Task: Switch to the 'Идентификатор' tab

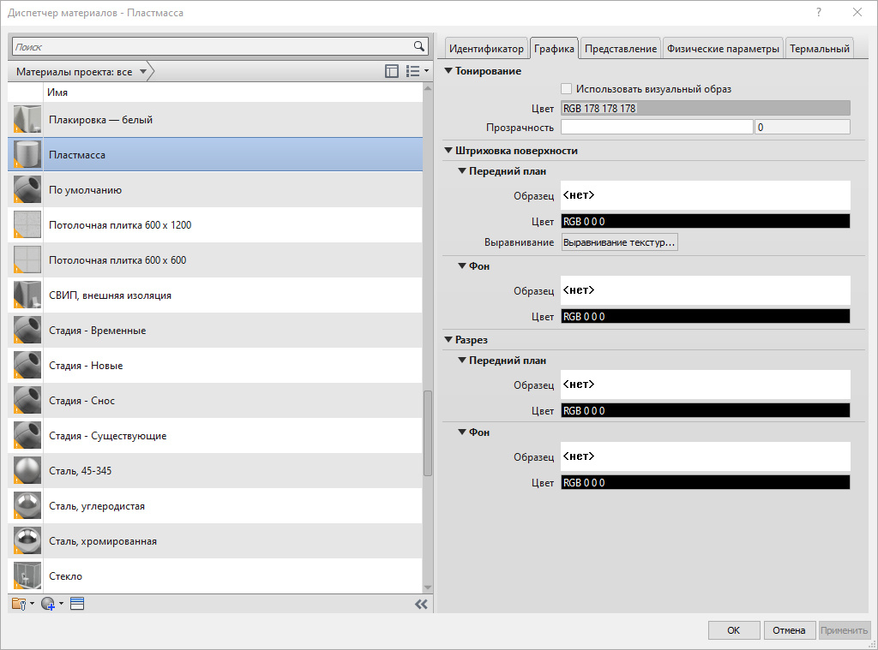Action: [x=486, y=49]
